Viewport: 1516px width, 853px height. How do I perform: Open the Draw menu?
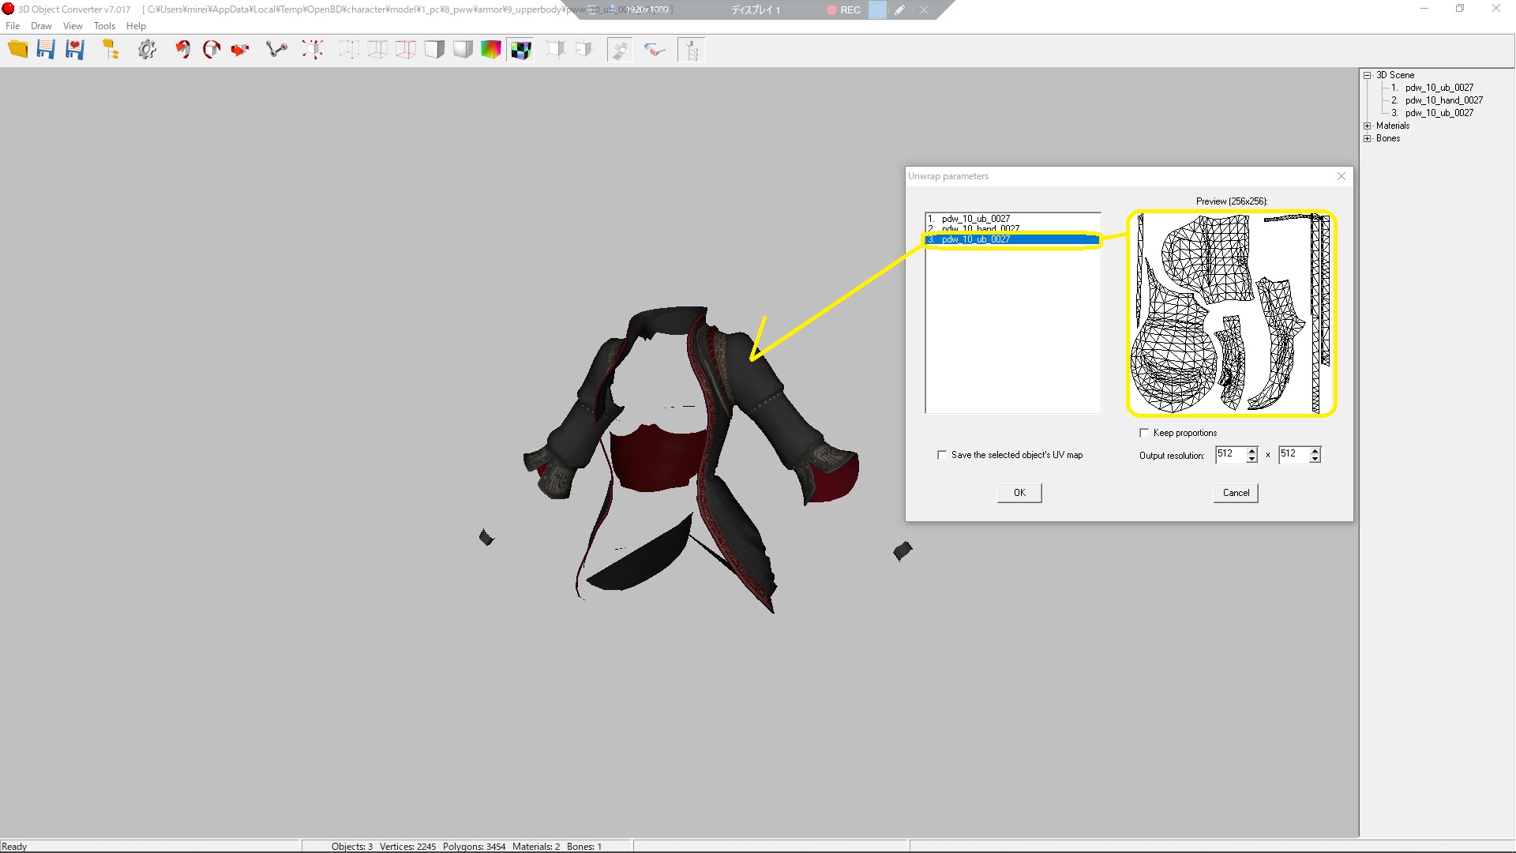pyautogui.click(x=41, y=26)
